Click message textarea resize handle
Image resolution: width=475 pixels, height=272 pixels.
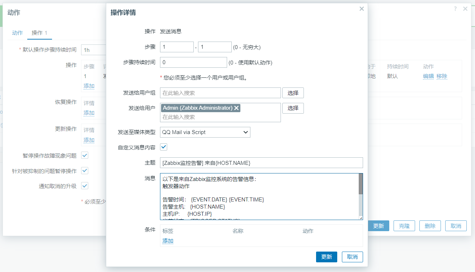point(361,218)
